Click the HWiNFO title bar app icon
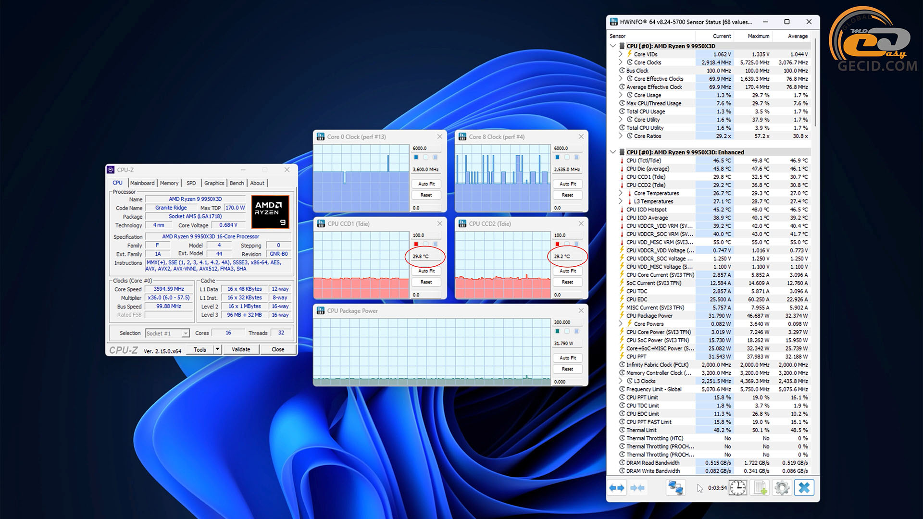Viewport: 923px width, 519px height. point(614,22)
